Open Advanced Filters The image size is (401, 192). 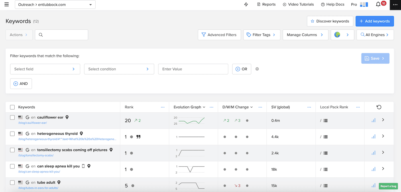219,35
